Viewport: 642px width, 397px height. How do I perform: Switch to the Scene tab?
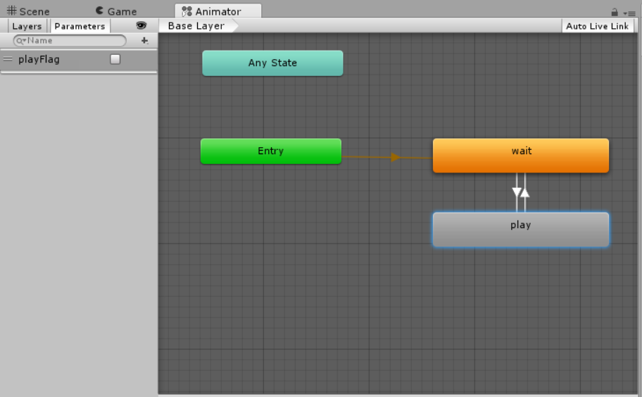coord(28,11)
